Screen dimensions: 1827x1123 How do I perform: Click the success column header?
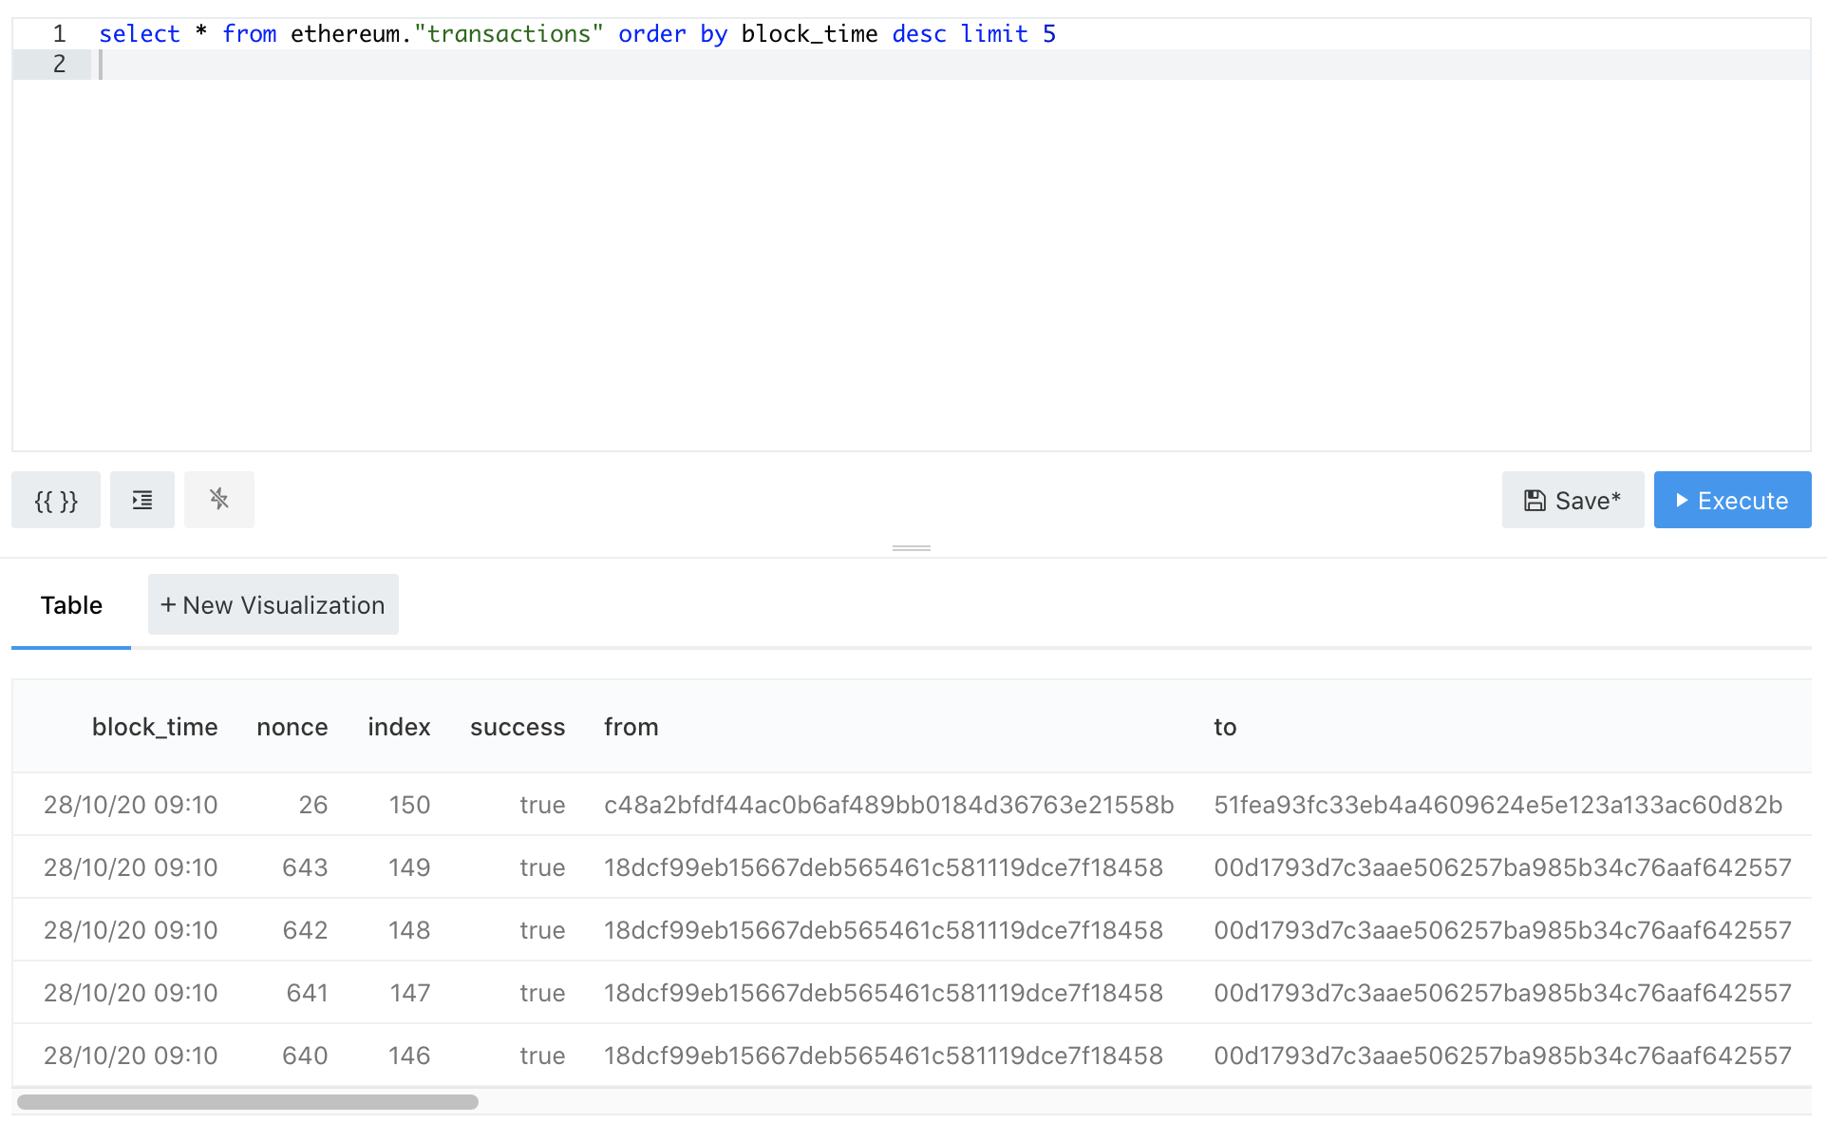click(x=518, y=727)
